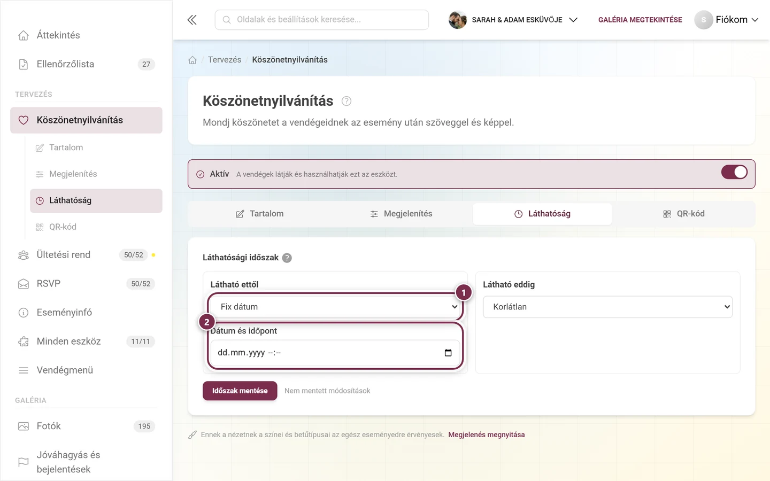This screenshot has height=481, width=770.
Task: Toggle the Aktív switch off
Action: [734, 172]
